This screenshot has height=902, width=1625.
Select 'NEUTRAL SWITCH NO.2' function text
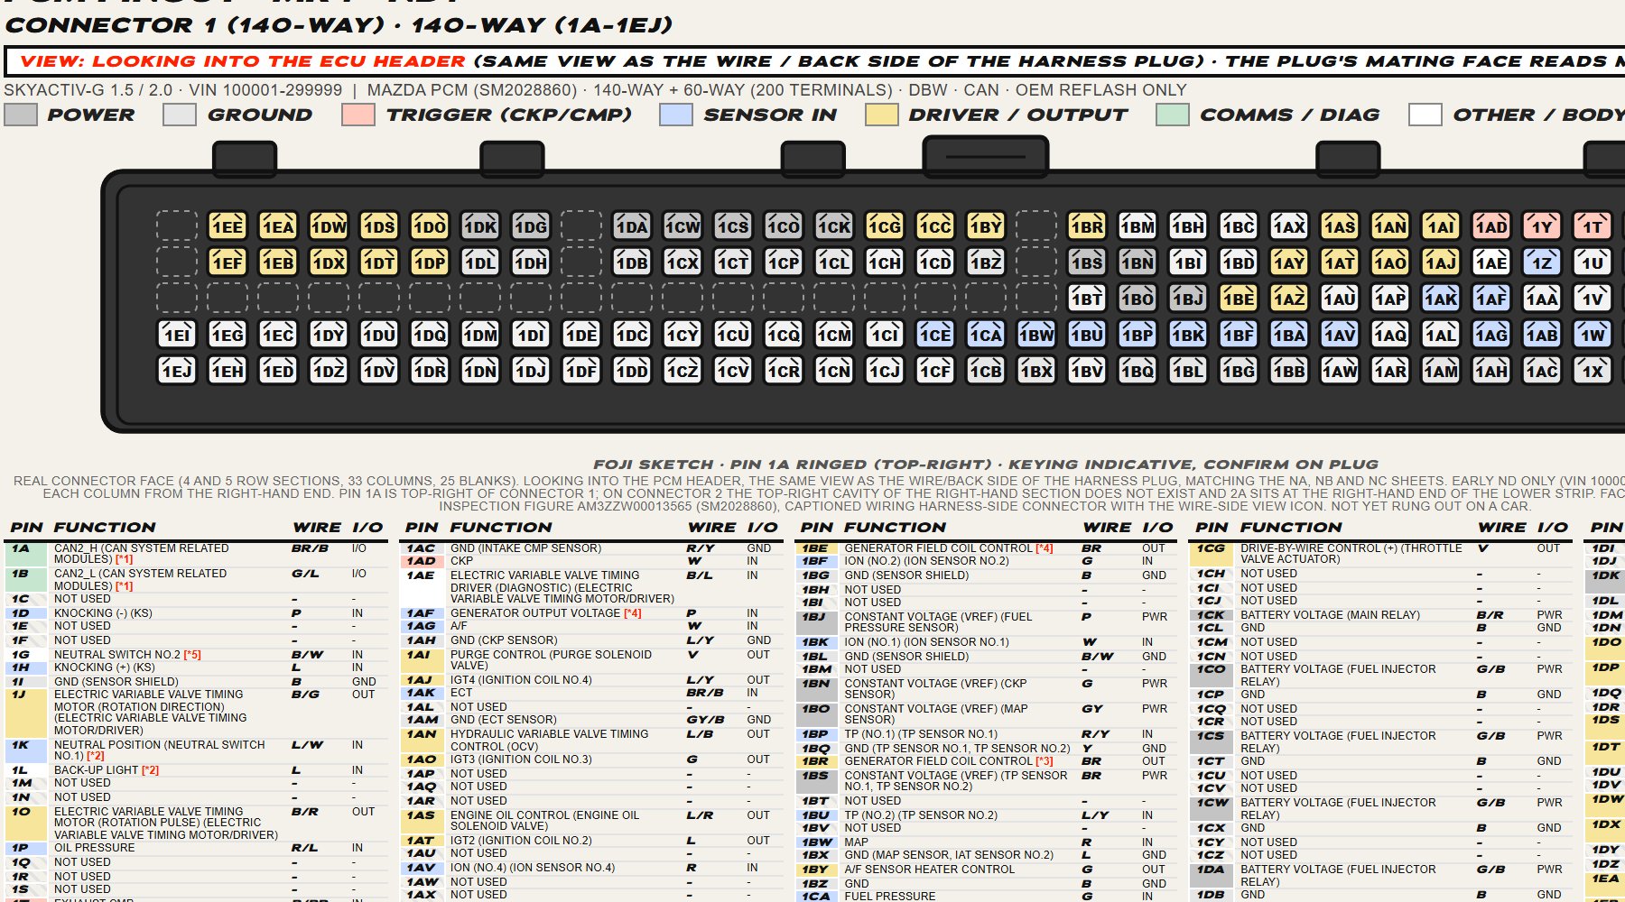[x=117, y=655]
